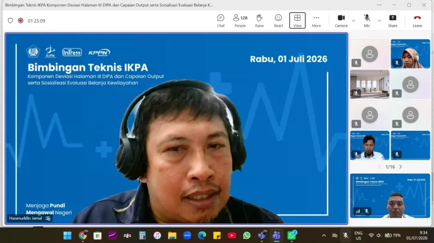Click the taskbar microphone muted indicator

pos(345,235)
